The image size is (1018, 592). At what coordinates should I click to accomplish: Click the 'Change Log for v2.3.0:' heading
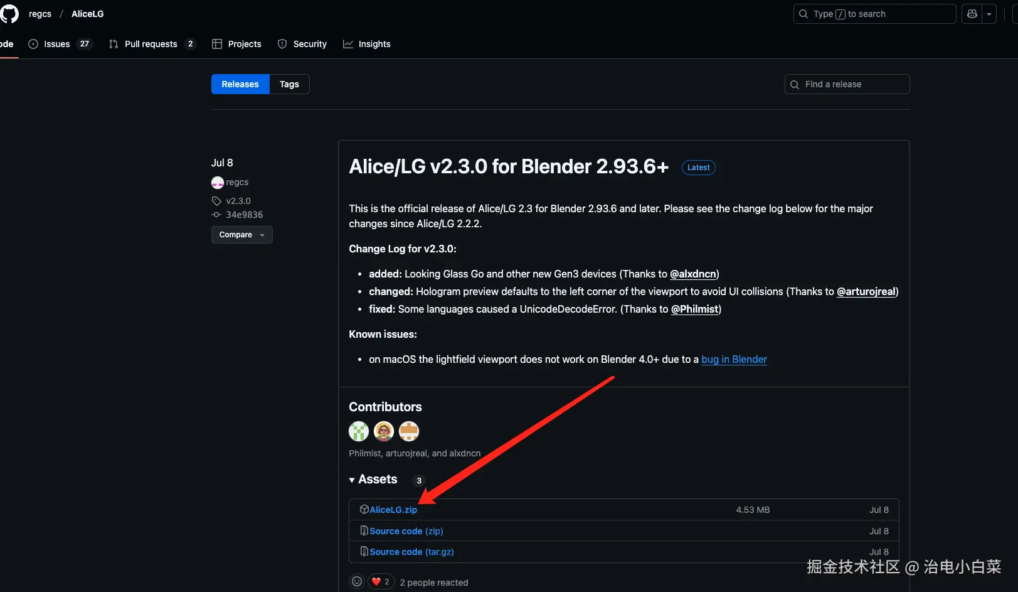click(403, 249)
